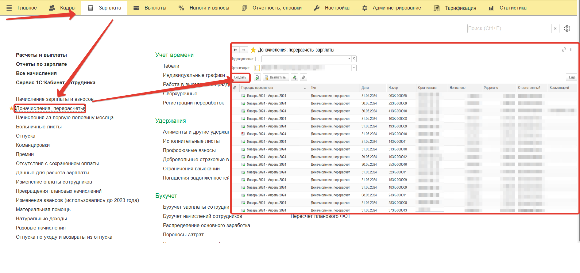
Task: Open settings gear next to search field
Action: pyautogui.click(x=567, y=28)
